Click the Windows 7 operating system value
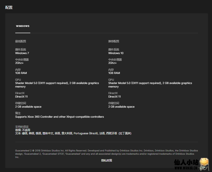The image size is (212, 172). (x=22, y=53)
